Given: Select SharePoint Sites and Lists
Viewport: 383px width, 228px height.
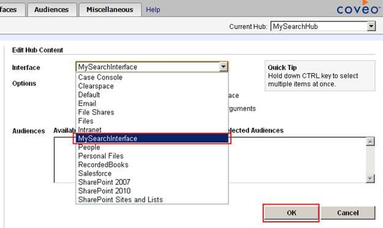Looking at the screenshot, I should (x=152, y=199).
